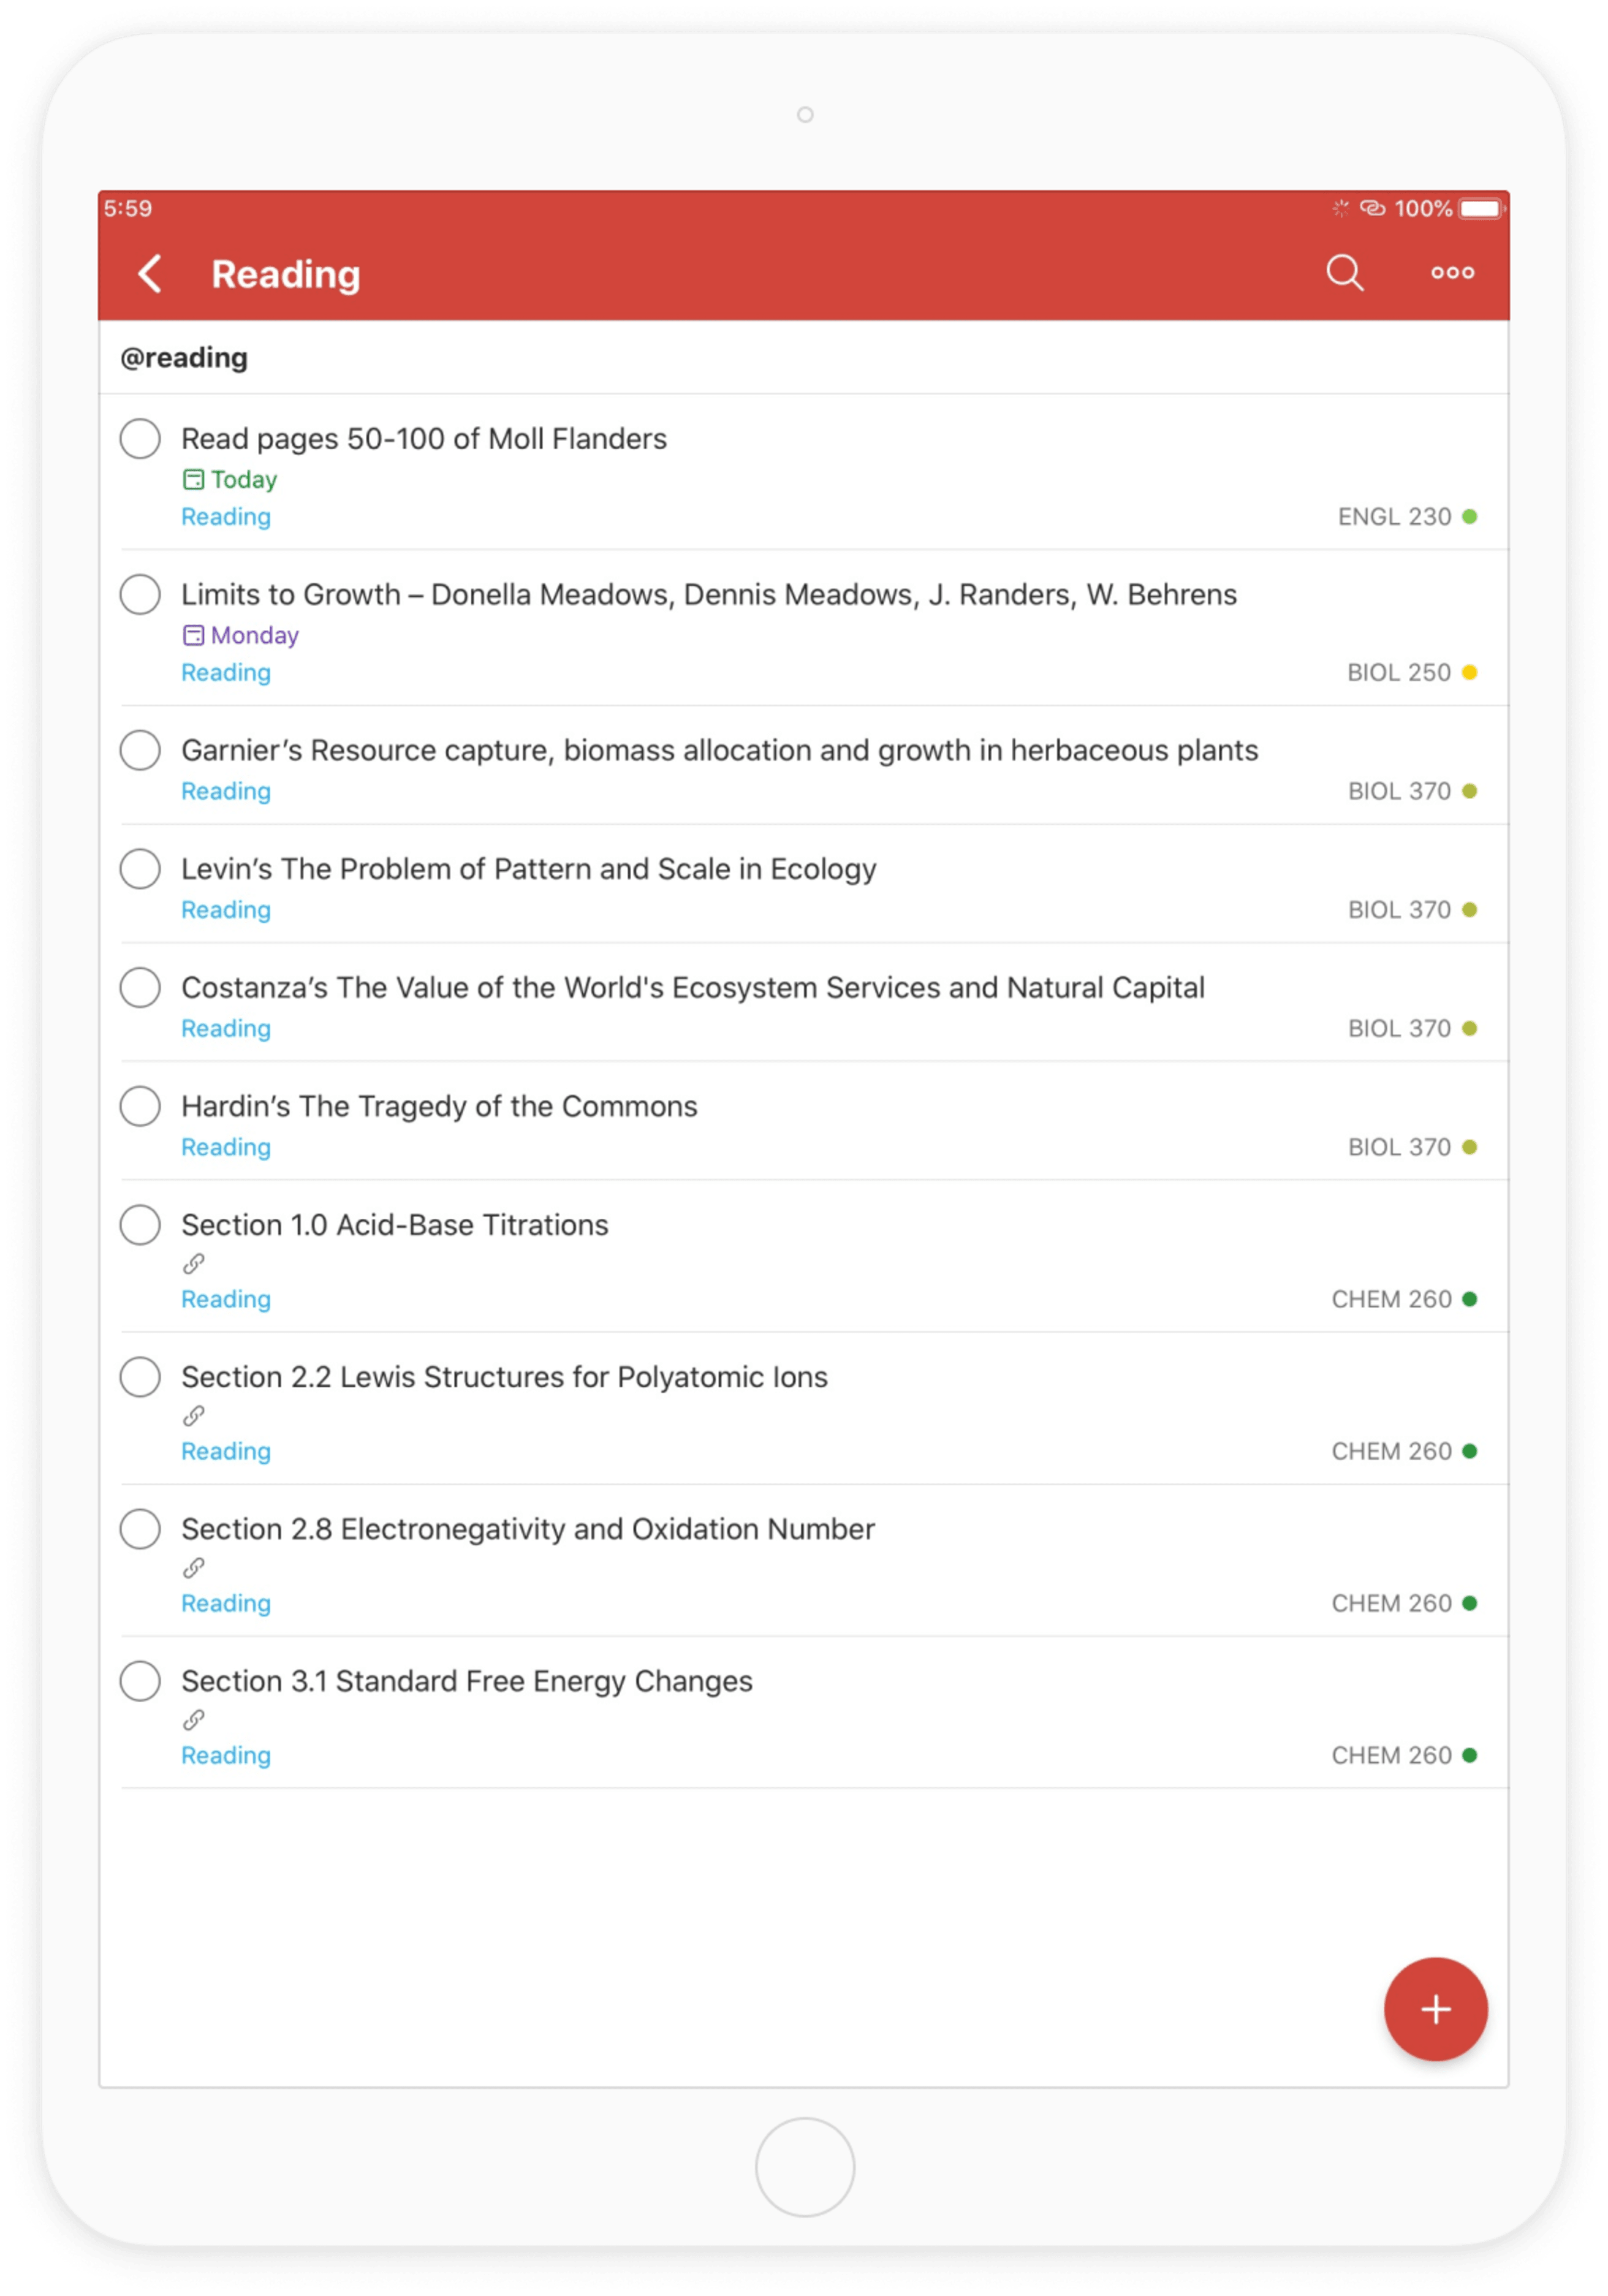Image resolution: width=1608 pixels, height=2296 pixels.
Task: Mark Garnier's Resource capture task done
Action: click(140, 750)
